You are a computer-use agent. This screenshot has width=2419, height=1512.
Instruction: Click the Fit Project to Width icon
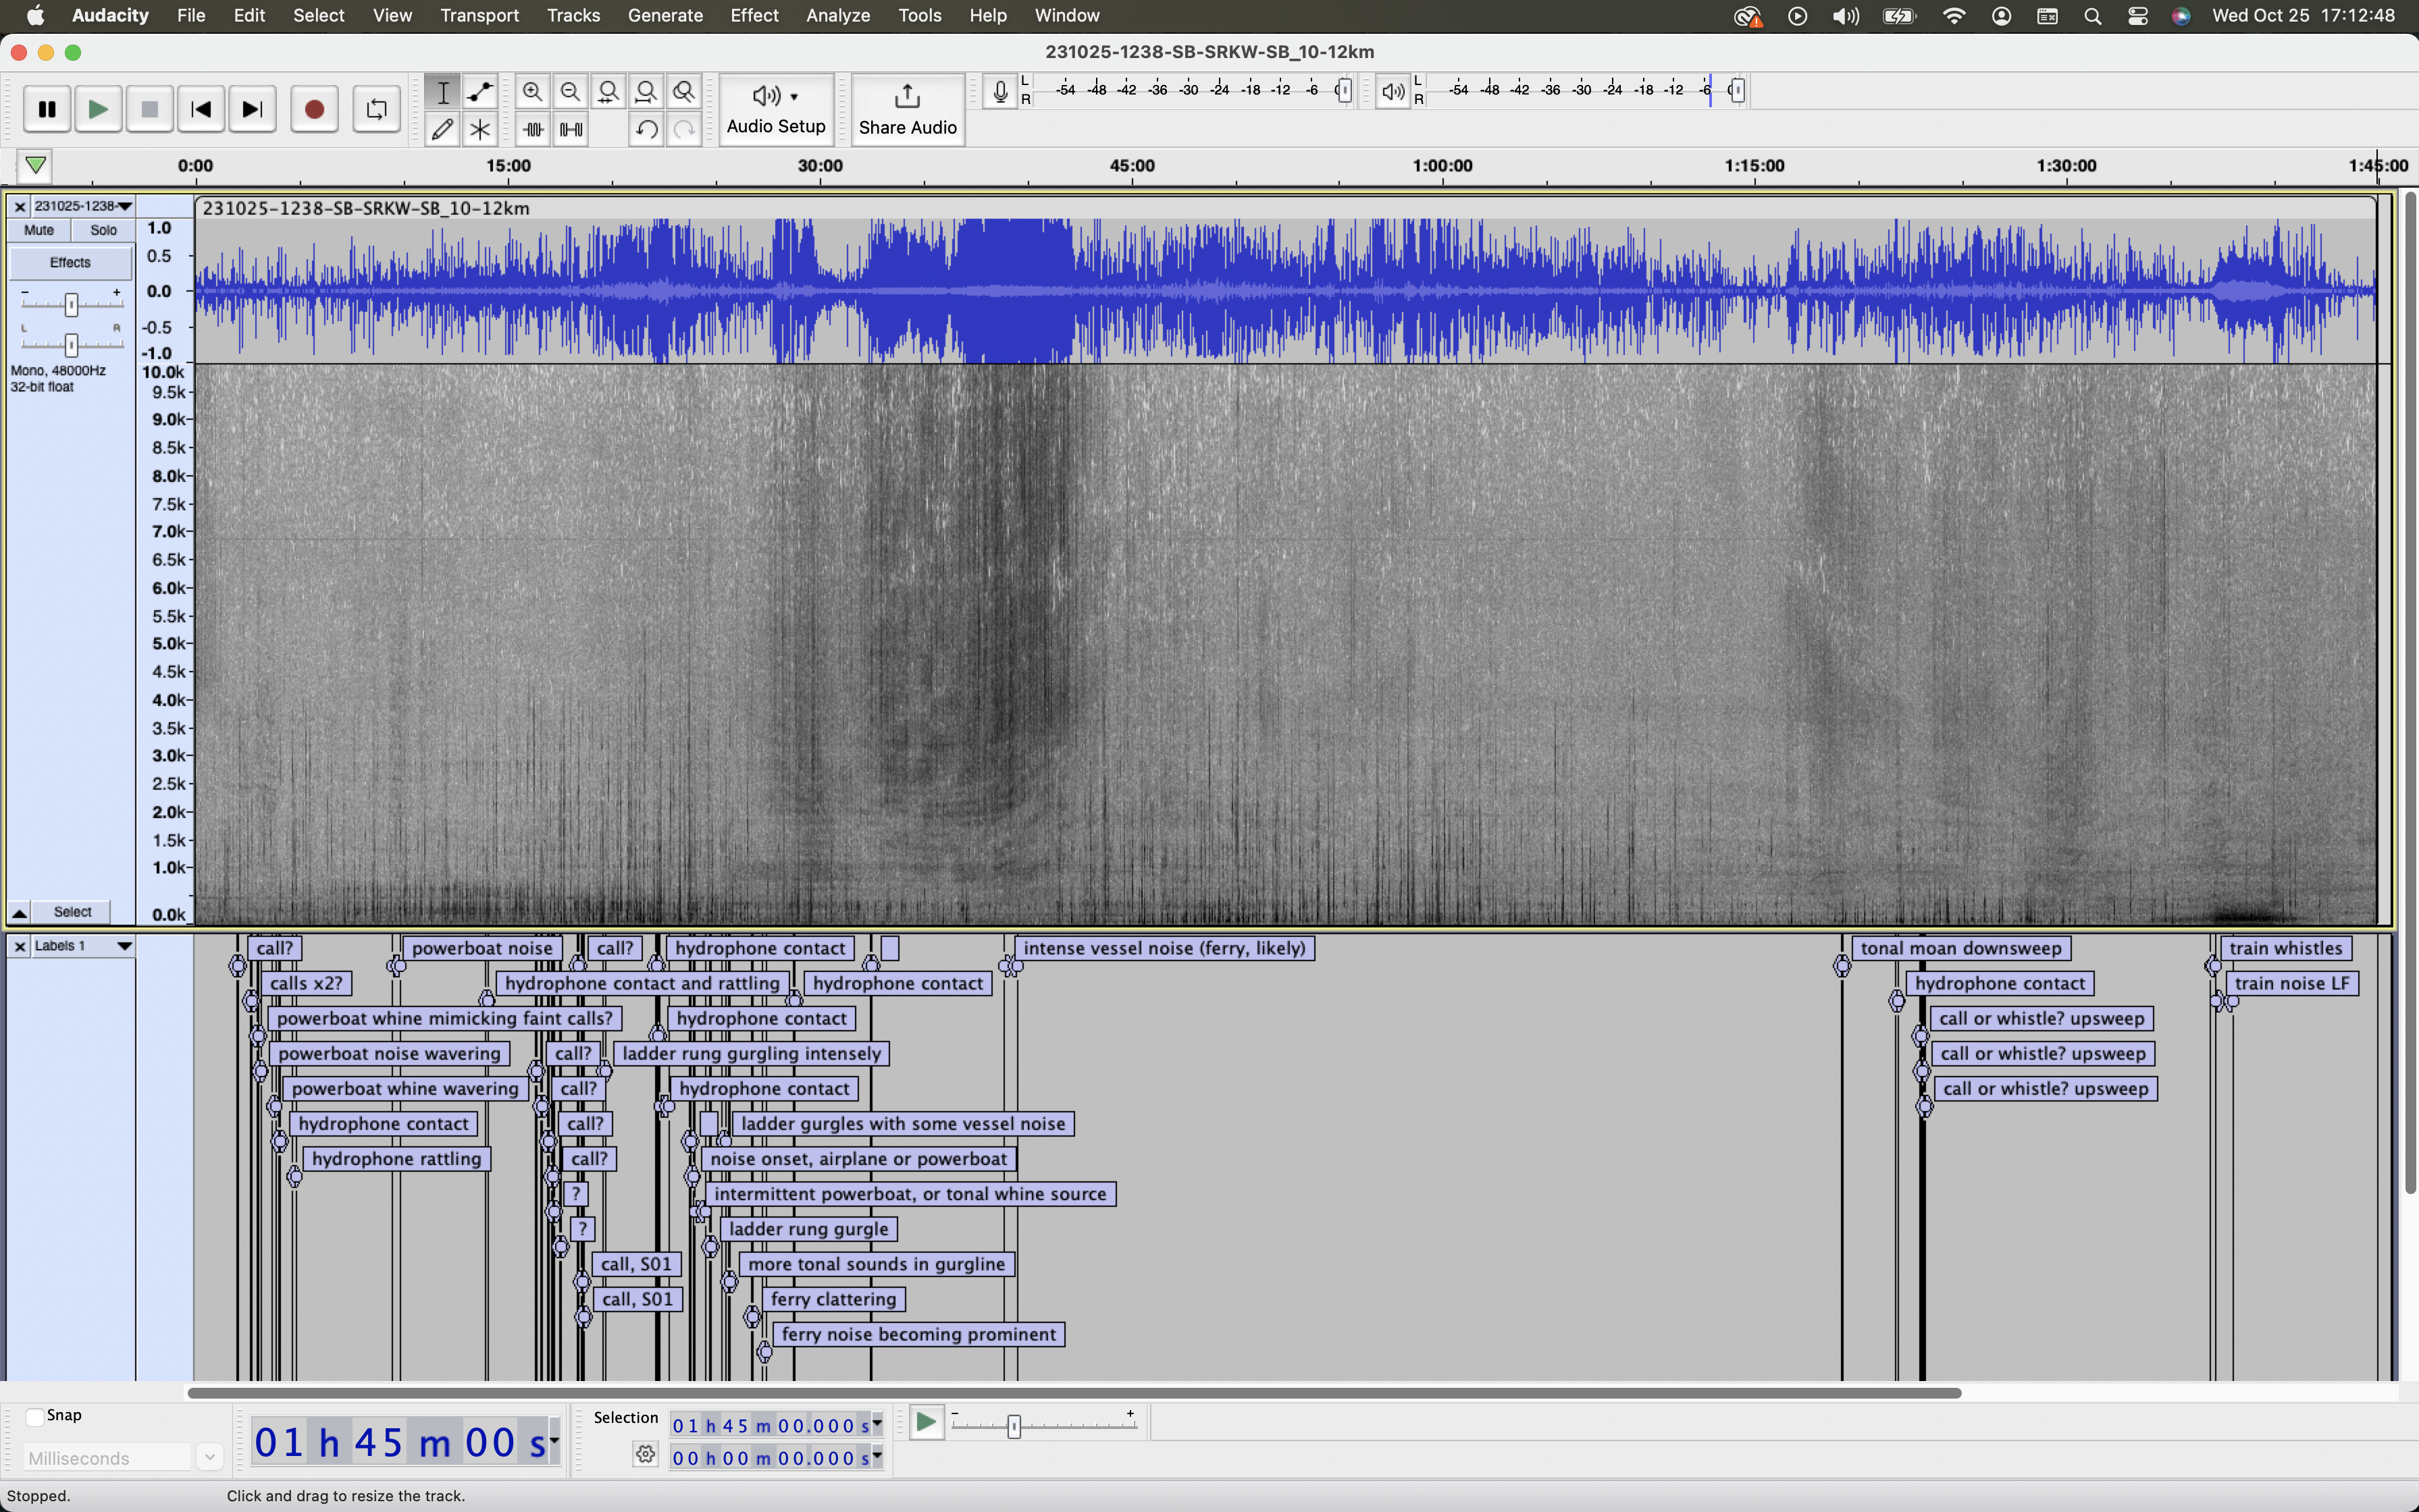point(647,92)
